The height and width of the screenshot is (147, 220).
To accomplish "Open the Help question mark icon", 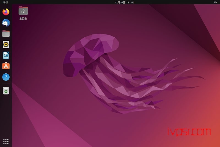I will [x=6, y=77].
